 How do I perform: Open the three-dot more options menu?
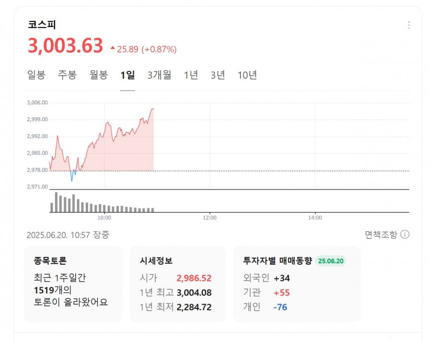click(x=409, y=25)
